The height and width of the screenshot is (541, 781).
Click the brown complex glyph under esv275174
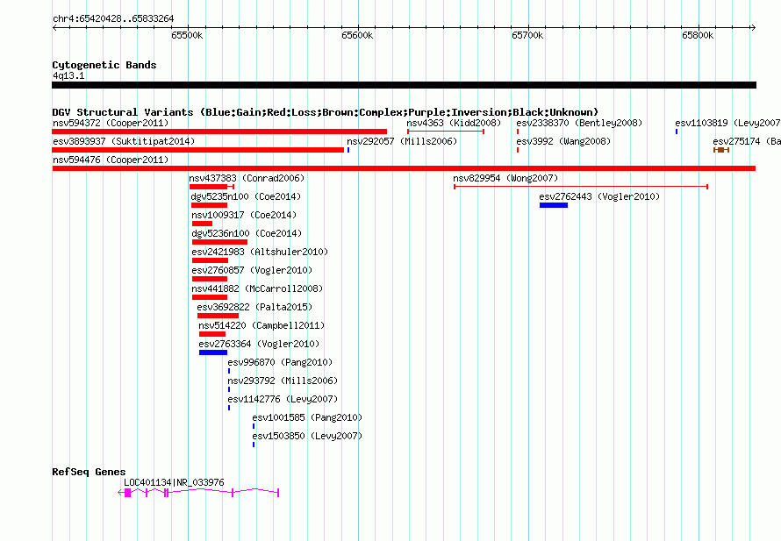(721, 150)
